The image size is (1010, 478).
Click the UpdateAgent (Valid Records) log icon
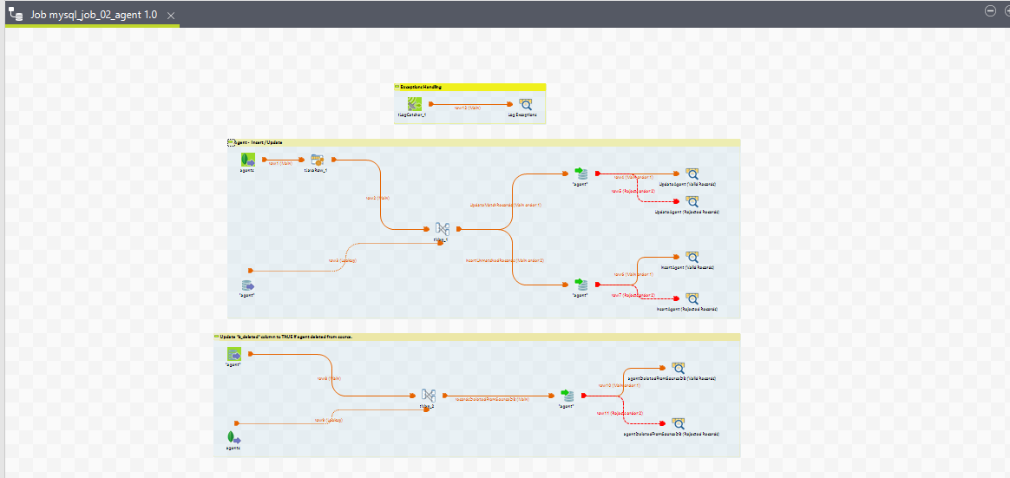point(692,174)
